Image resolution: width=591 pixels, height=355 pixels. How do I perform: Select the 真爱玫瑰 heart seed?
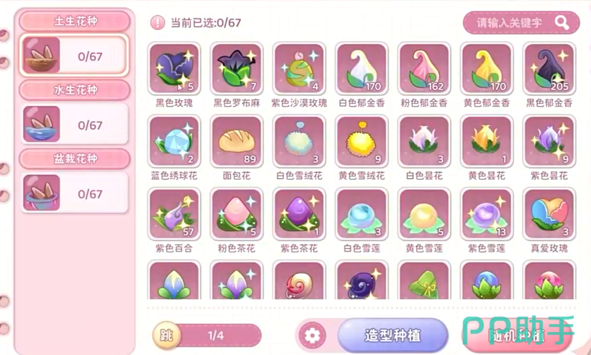549,214
